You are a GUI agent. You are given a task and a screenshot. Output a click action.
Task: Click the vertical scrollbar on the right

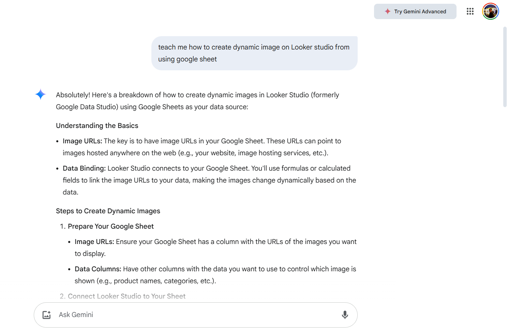pyautogui.click(x=505, y=68)
